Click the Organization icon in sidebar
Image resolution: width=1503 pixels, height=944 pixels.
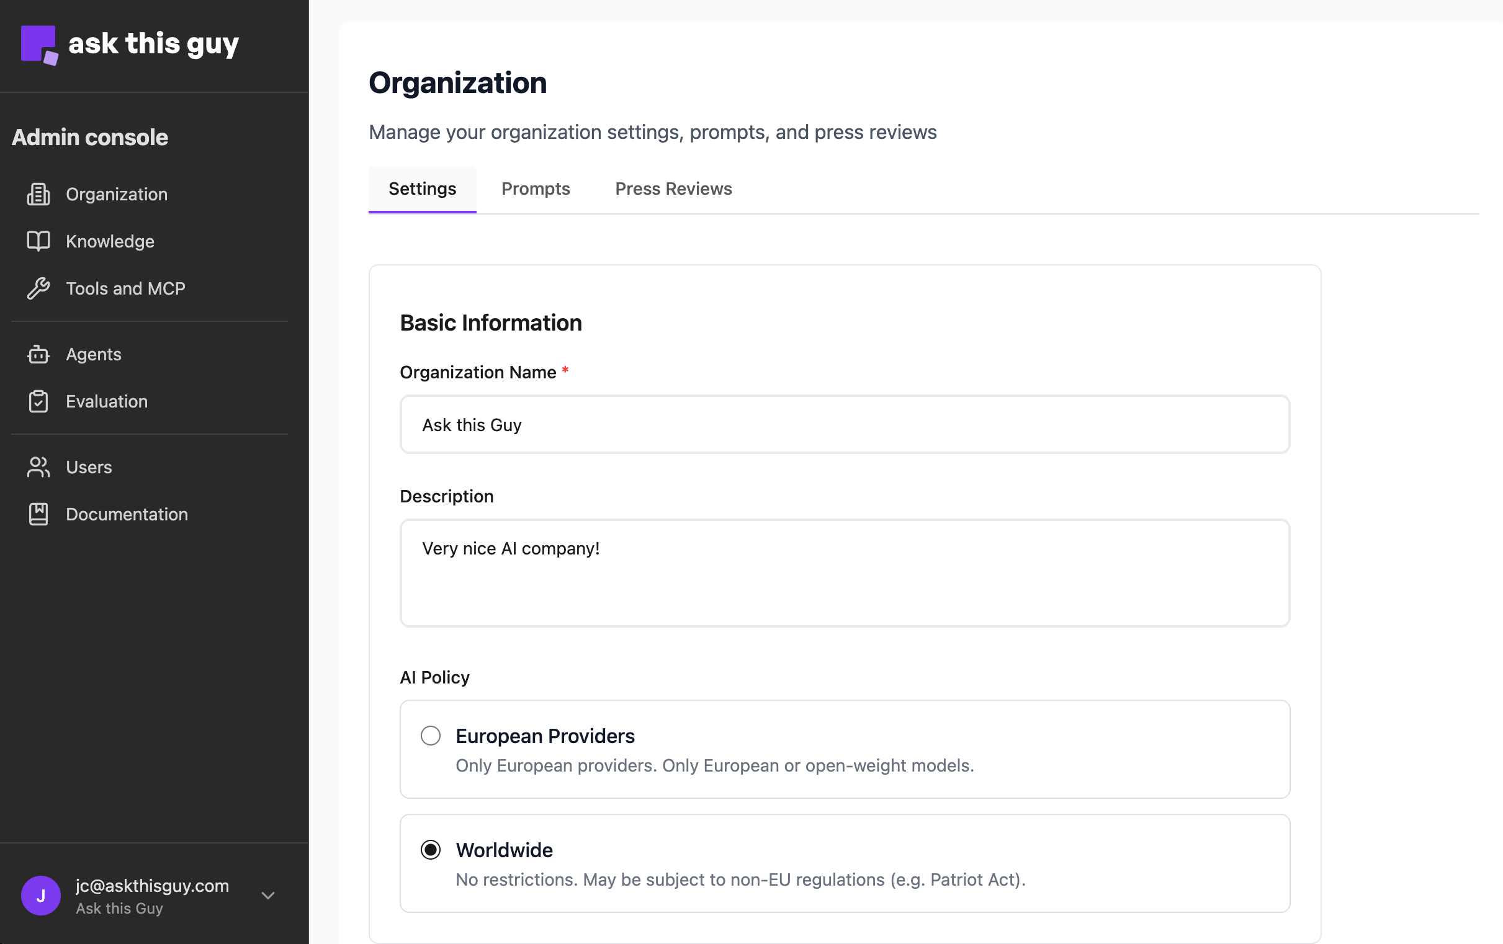point(38,194)
